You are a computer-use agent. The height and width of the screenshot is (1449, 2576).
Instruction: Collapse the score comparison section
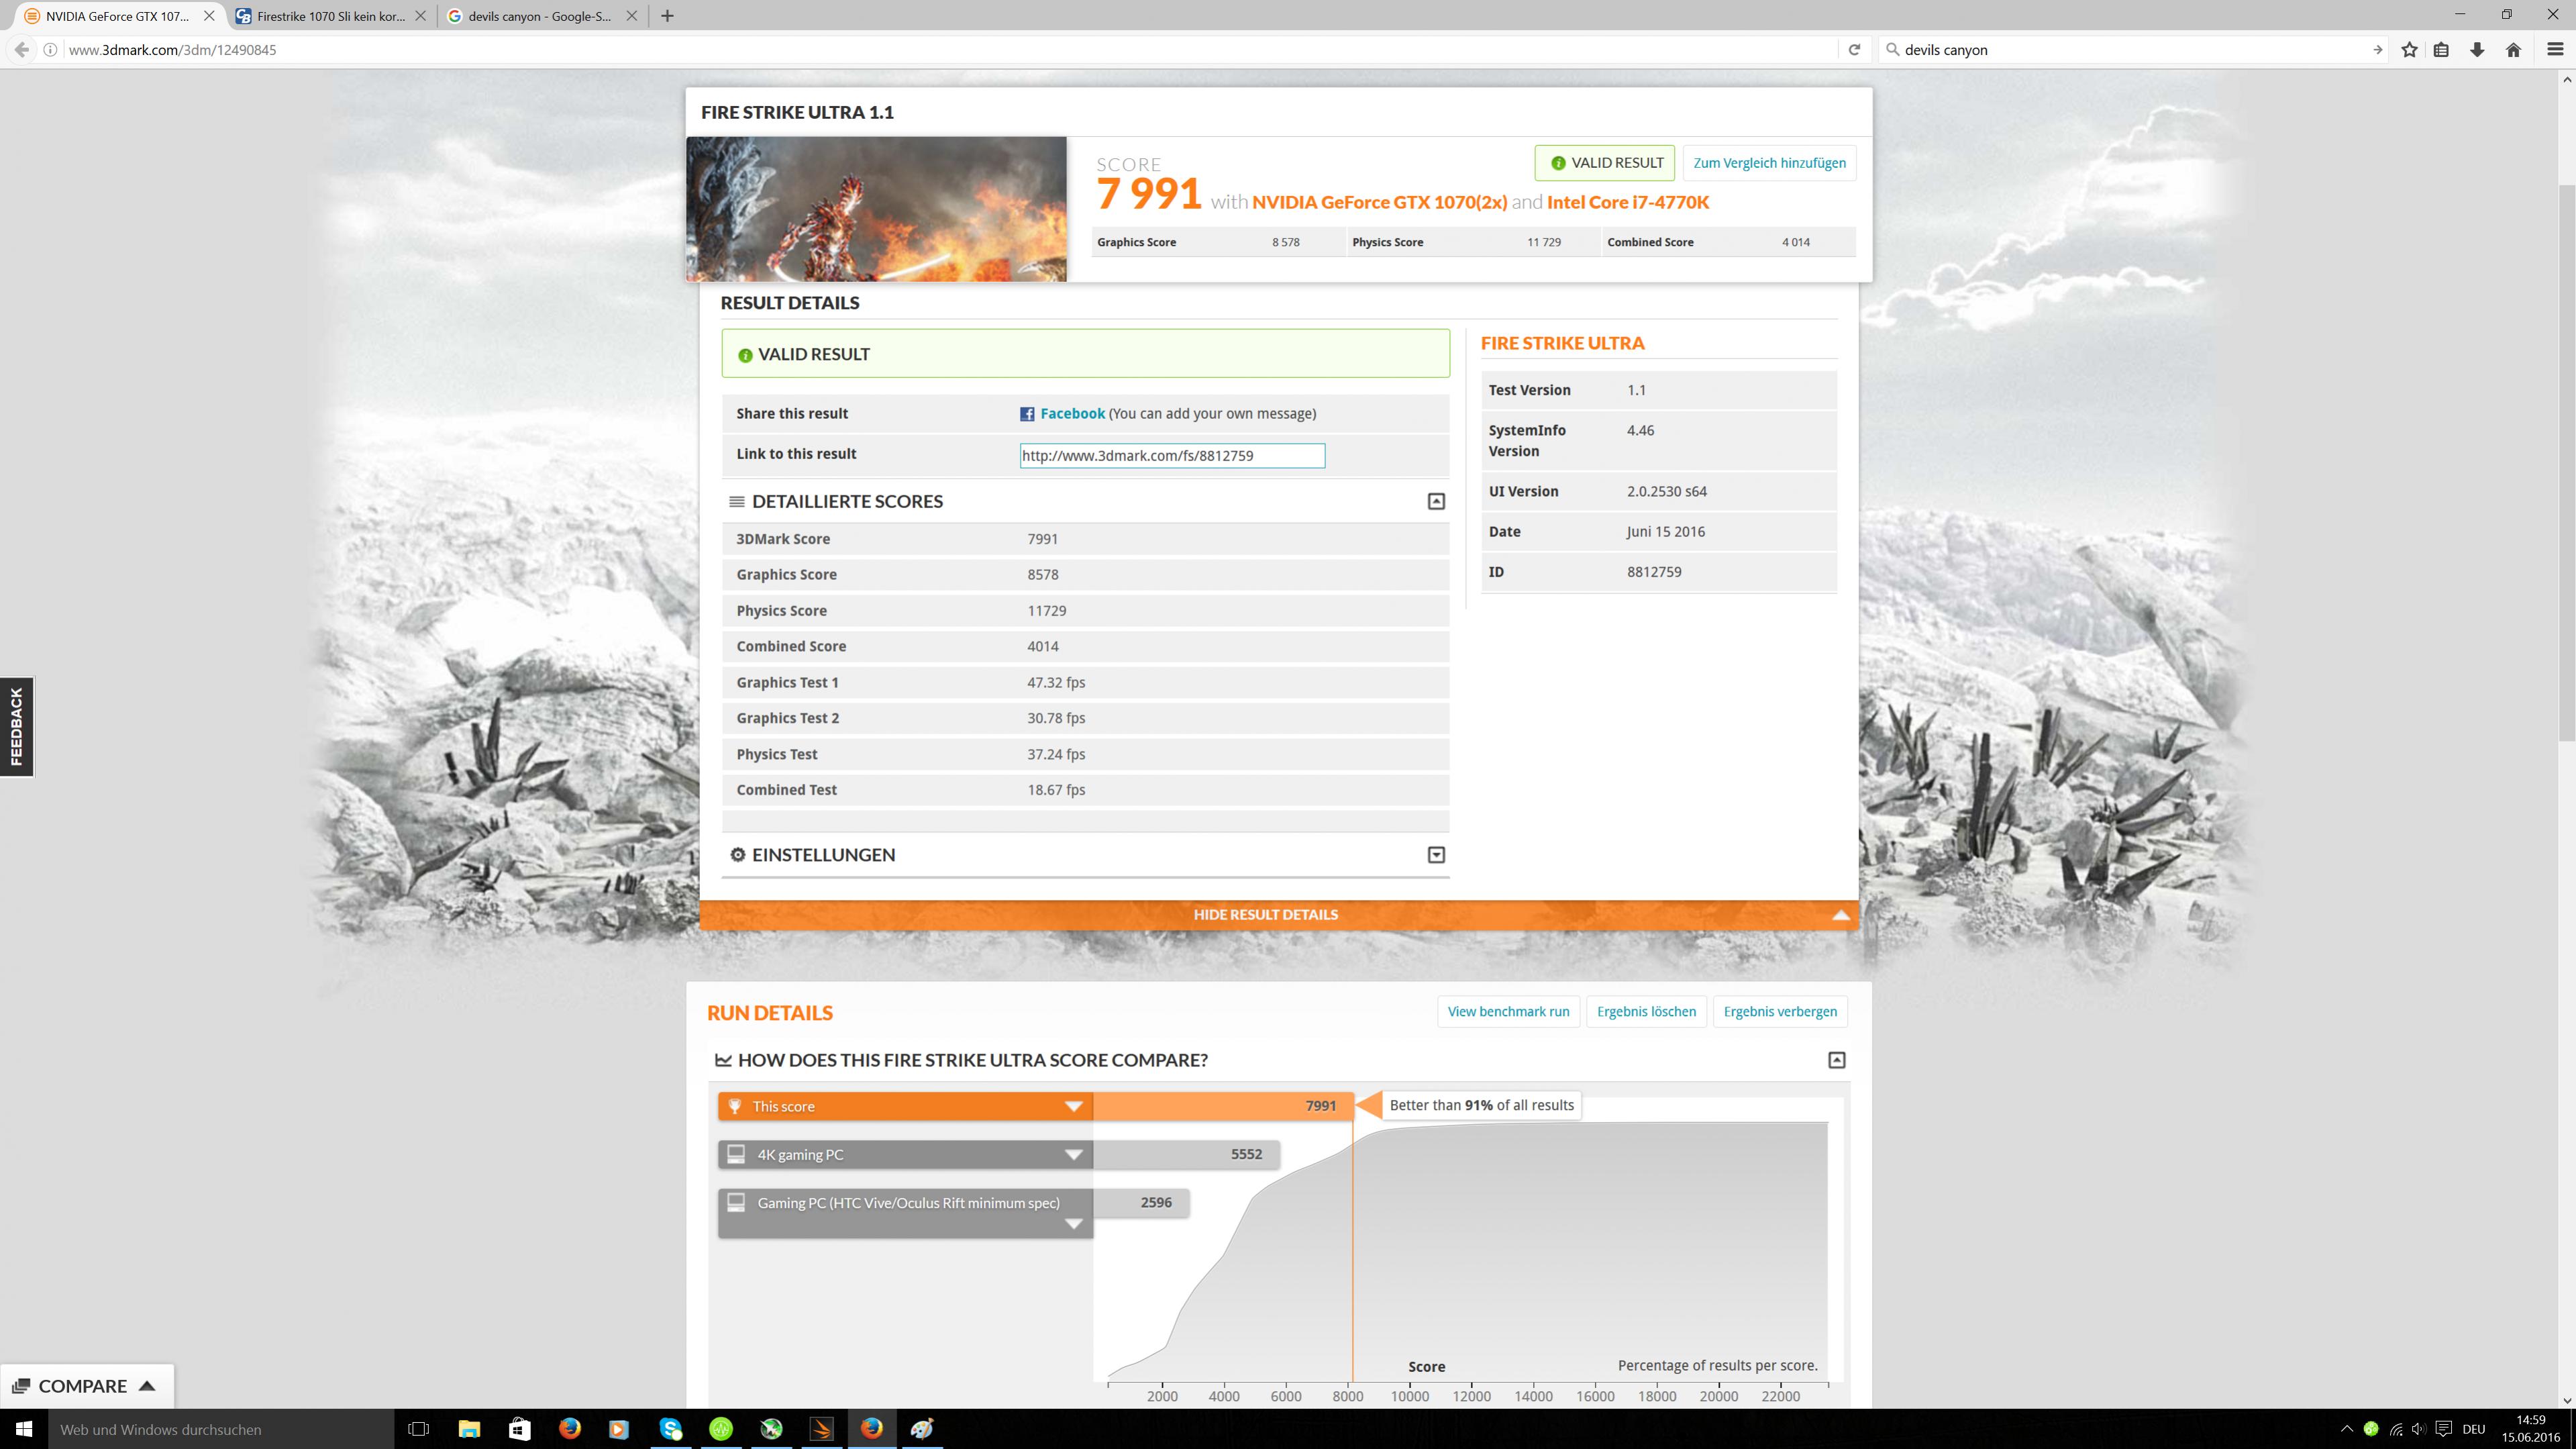point(1837,1060)
